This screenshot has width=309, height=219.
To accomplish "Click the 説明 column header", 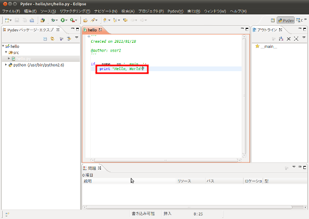I will coord(129,181).
